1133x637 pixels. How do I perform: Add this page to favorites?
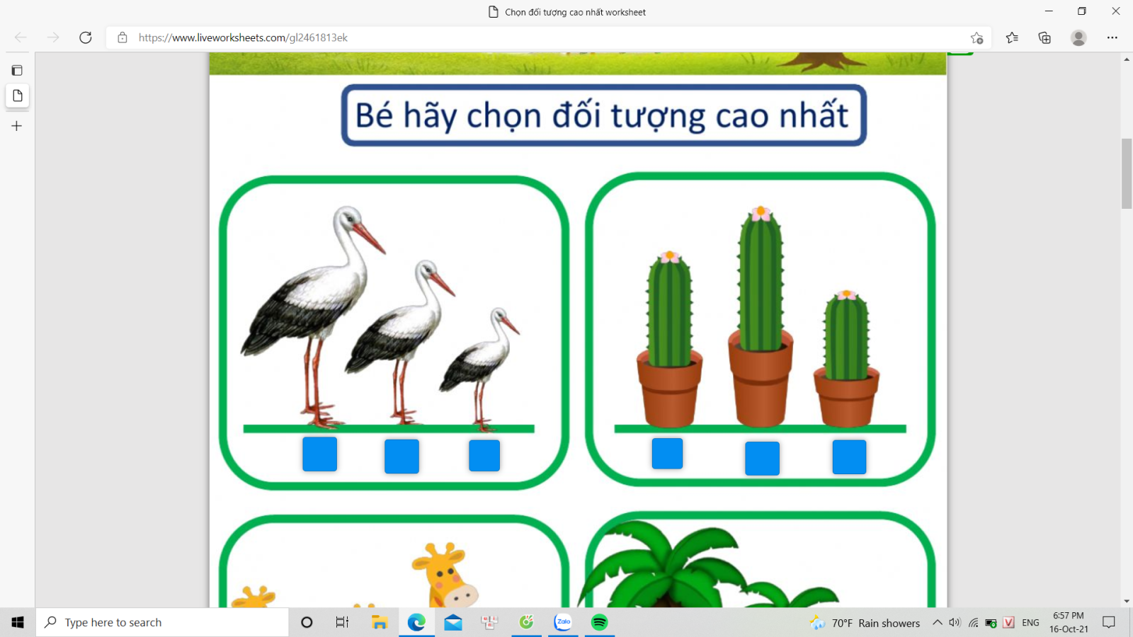point(977,38)
